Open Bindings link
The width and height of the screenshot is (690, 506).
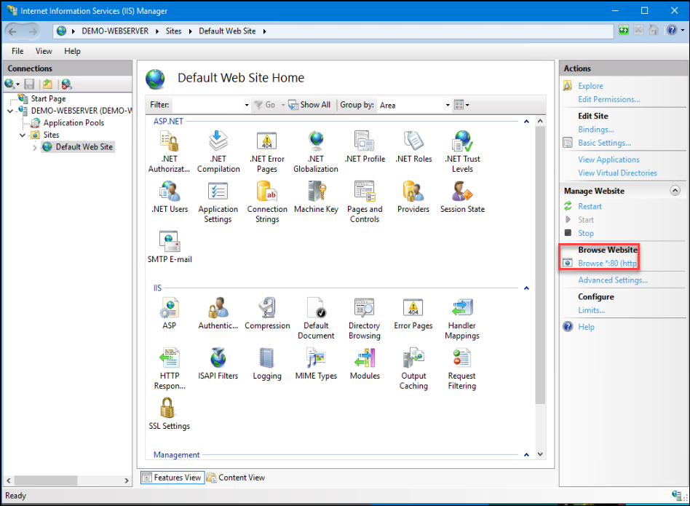point(596,130)
